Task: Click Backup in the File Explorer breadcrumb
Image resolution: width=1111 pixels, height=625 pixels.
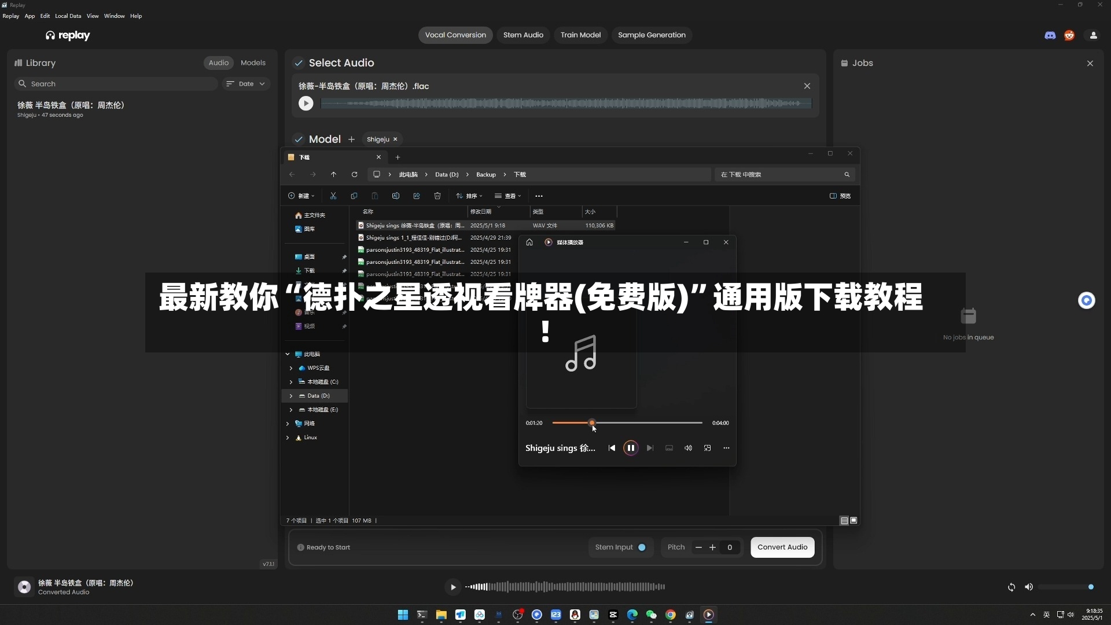Action: (x=486, y=175)
